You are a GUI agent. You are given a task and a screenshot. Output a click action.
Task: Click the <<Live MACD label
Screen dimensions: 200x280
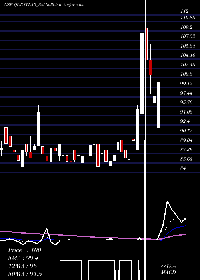tap(168, 269)
